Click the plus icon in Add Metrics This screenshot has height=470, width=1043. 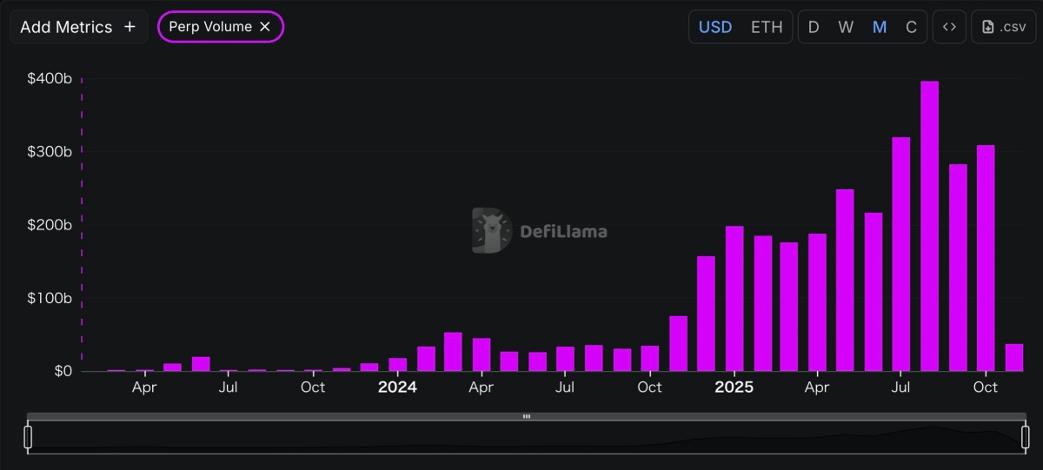pyautogui.click(x=130, y=27)
